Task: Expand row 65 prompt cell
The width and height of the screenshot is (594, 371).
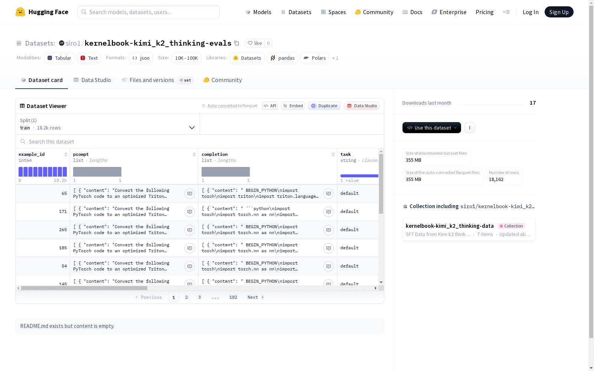Action: 190,193
